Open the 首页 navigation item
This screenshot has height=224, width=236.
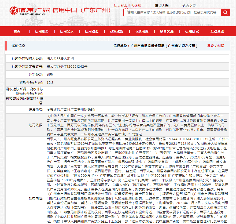click(x=17, y=31)
